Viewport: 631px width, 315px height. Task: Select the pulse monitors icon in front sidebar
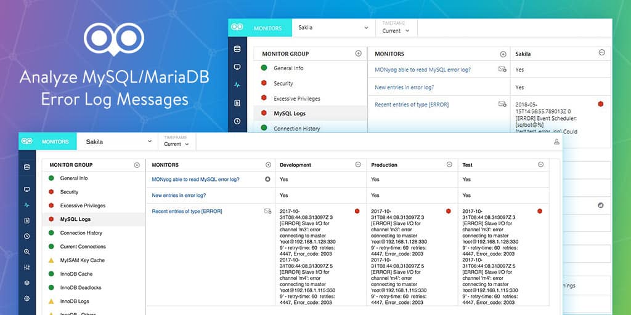tap(27, 205)
